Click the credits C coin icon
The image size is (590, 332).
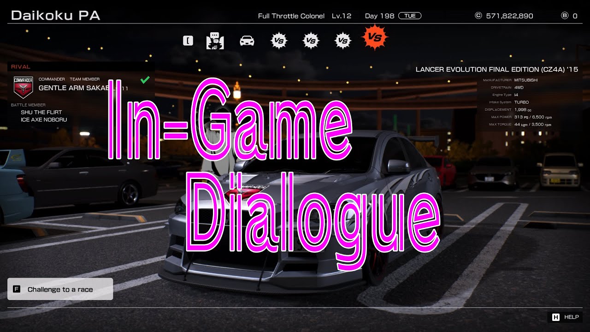[478, 16]
